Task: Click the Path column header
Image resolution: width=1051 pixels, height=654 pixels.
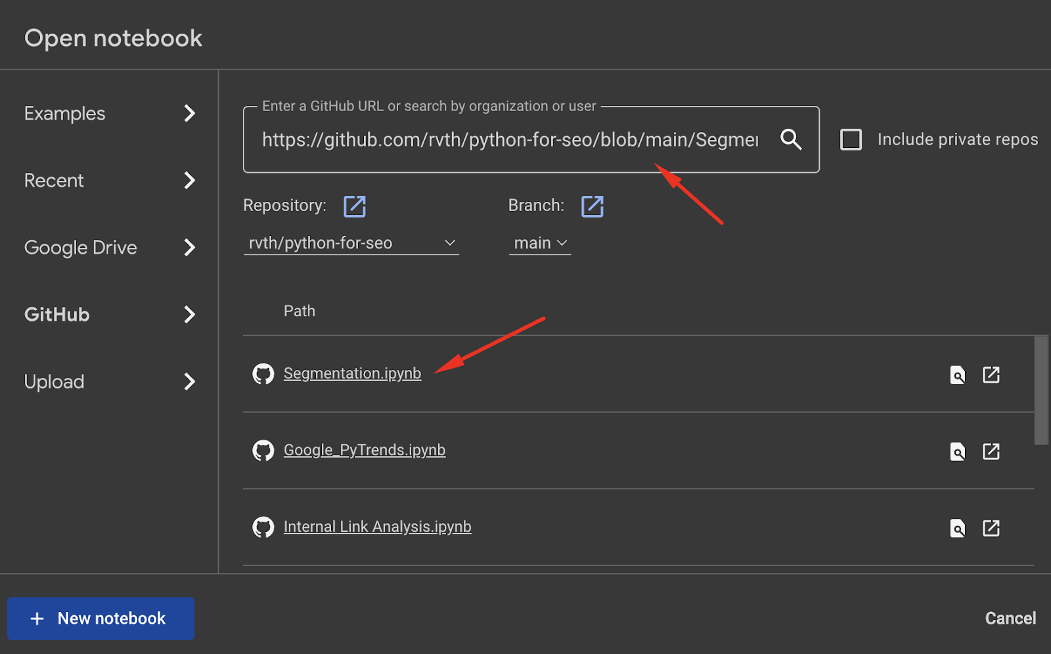Action: [x=300, y=311]
